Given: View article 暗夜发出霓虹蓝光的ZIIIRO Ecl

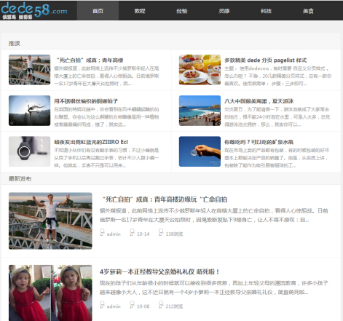Looking at the screenshot, I should pos(91,142).
